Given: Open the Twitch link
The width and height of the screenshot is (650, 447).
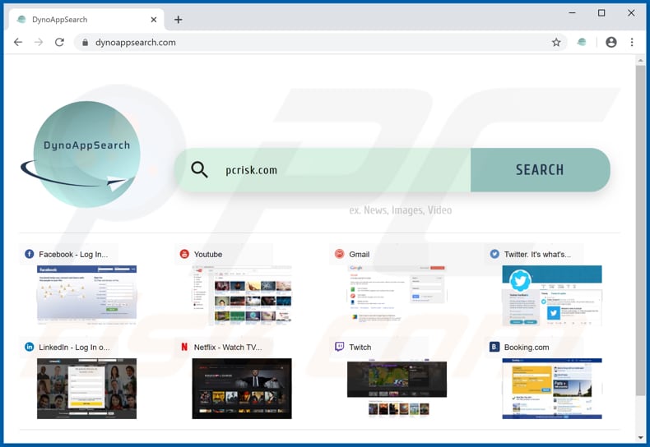Looking at the screenshot, I should pos(360,348).
